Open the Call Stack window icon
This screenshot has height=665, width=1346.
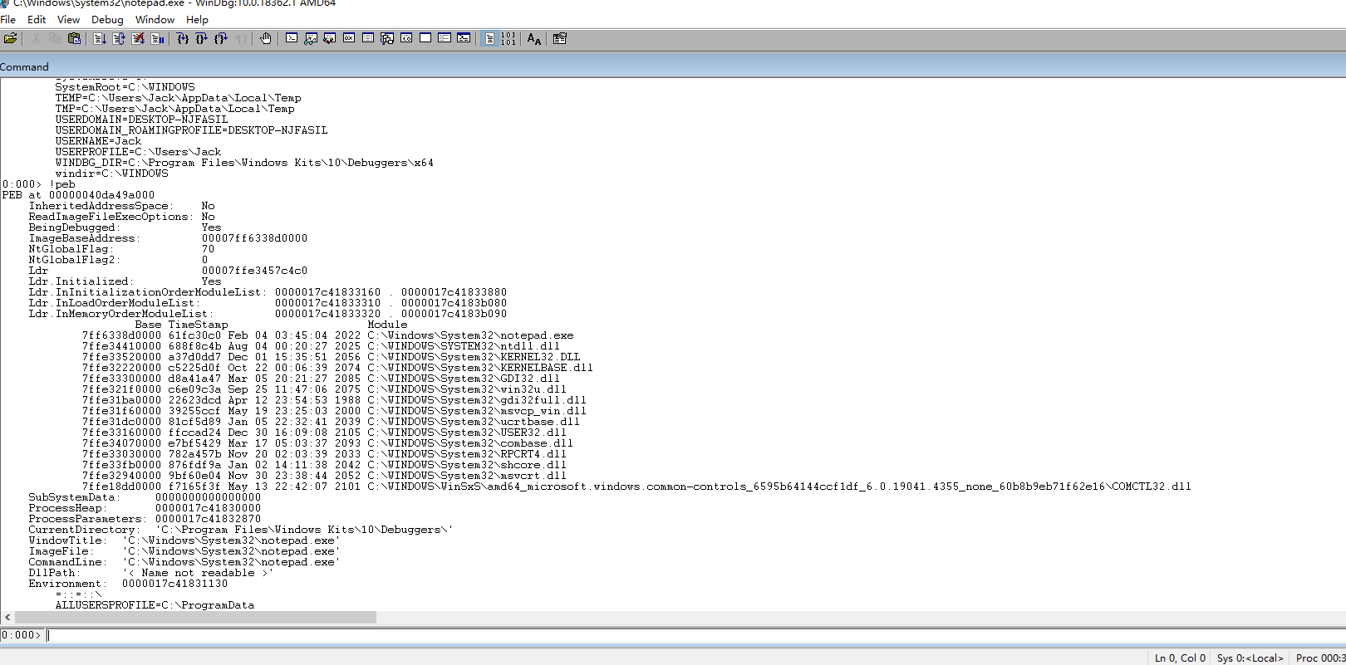[387, 38]
